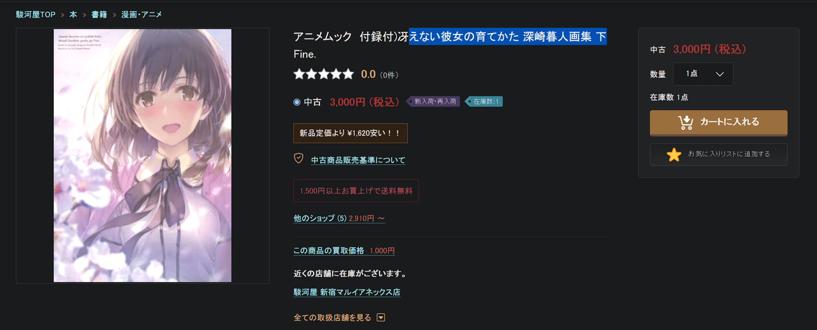Viewport: 817px width, 330px height.
Task: Click the 新入荷・再入荷 tag
Action: tap(435, 101)
